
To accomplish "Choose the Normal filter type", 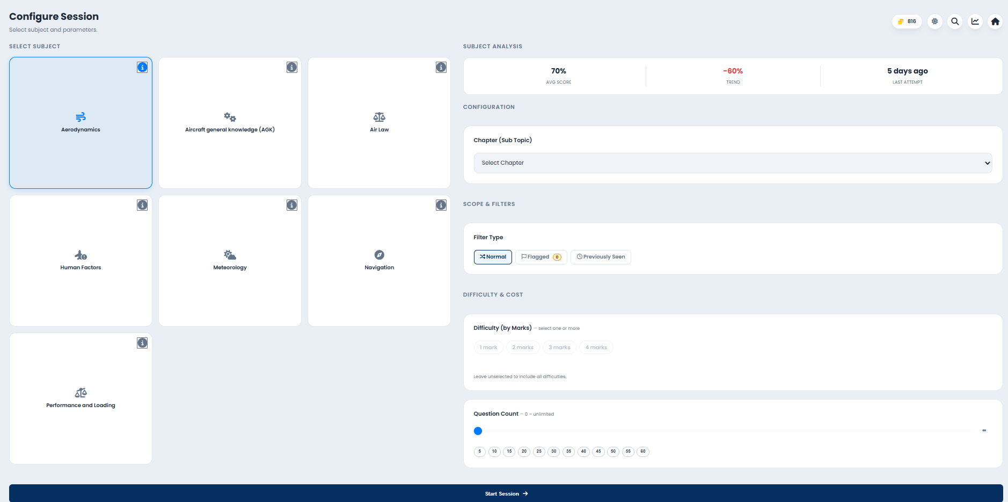I will click(493, 257).
